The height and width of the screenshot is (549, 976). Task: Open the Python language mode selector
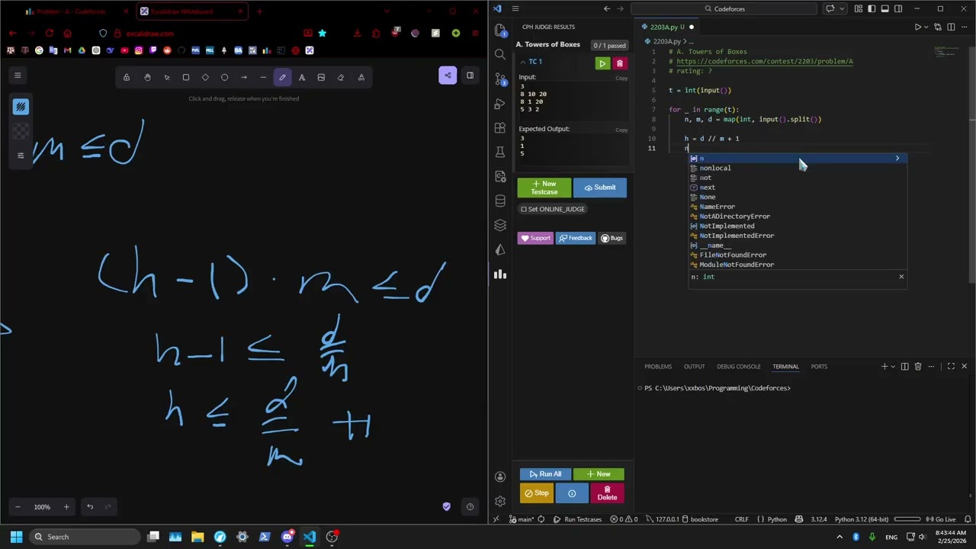777,519
